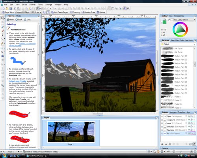The image size is (197, 158).
Task: Click the green fill colour swatch
Action: pos(164,22)
